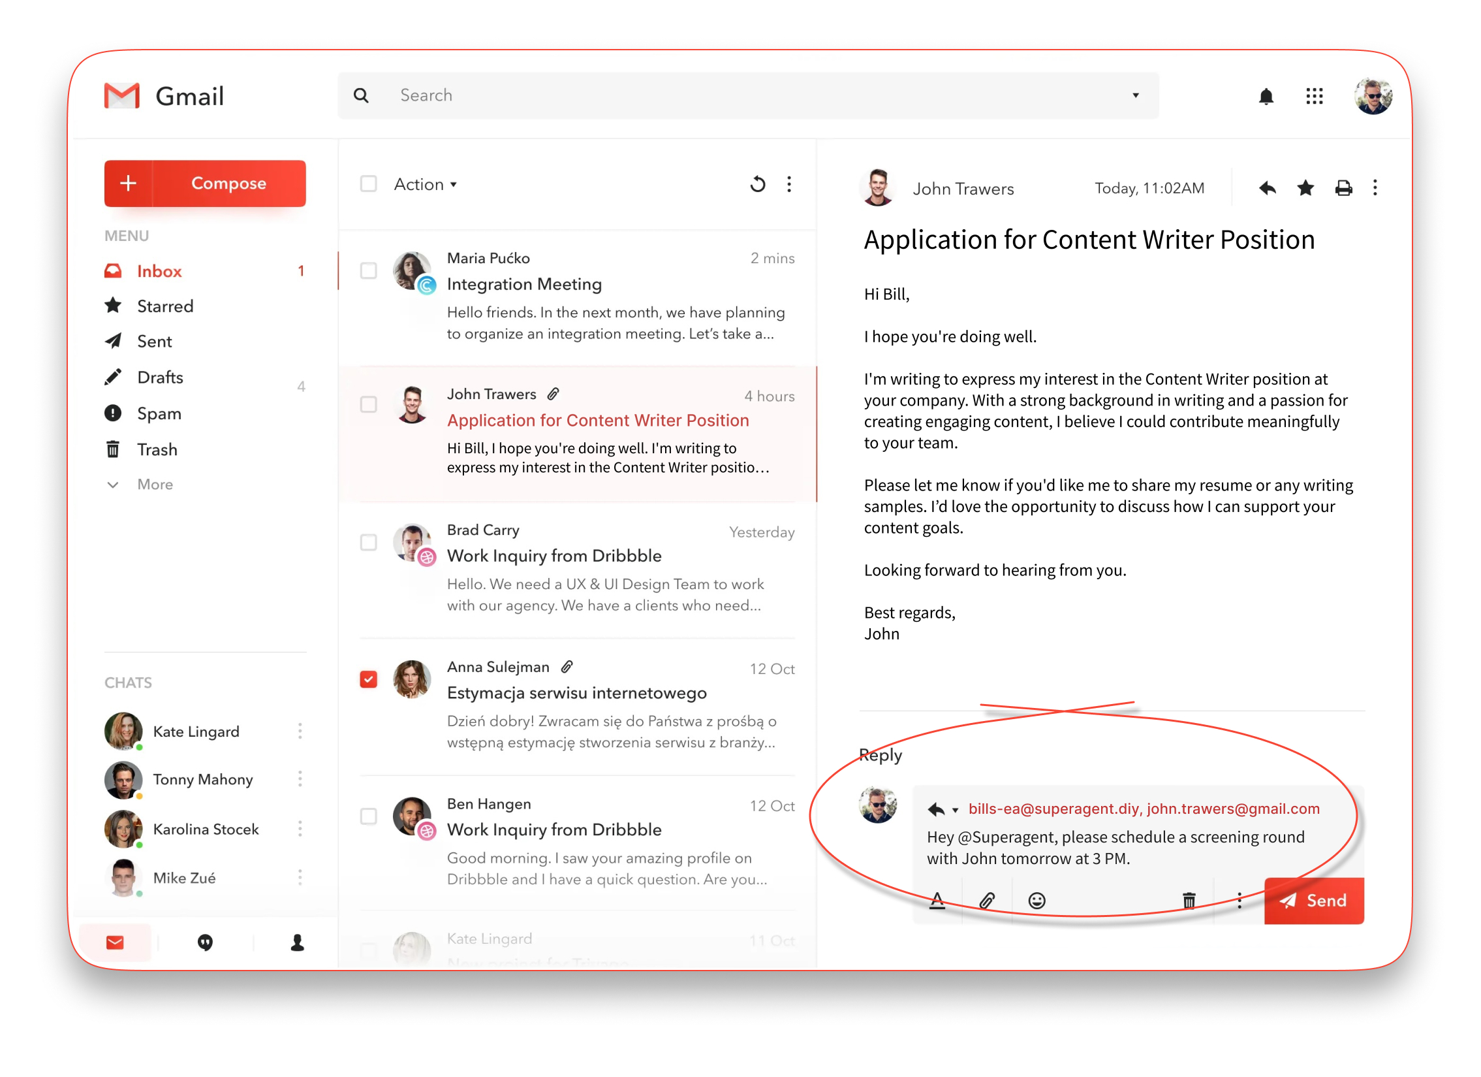
Task: Open the search options dropdown arrow
Action: point(1135,95)
